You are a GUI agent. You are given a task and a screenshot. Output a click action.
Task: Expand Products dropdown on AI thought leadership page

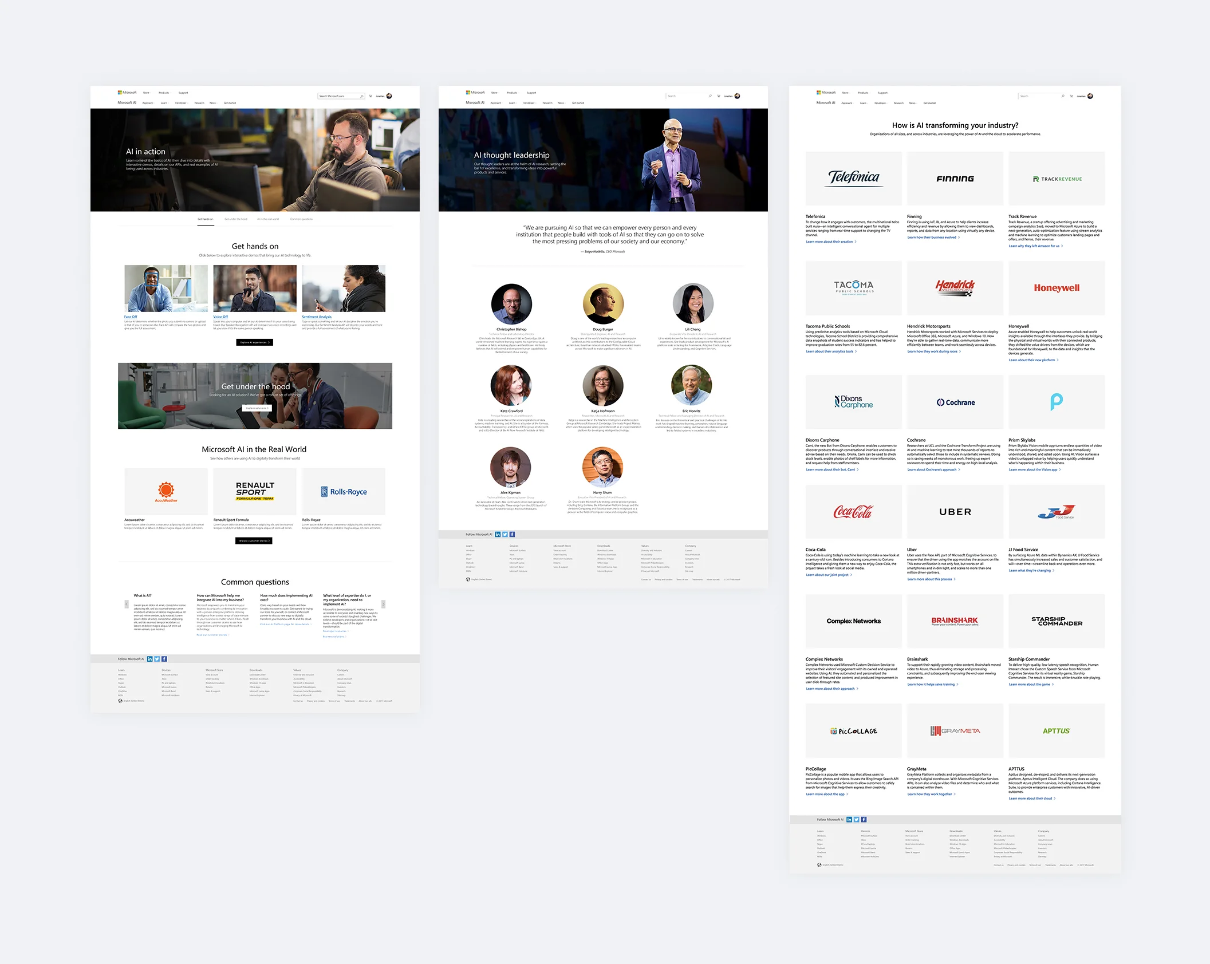click(x=513, y=93)
